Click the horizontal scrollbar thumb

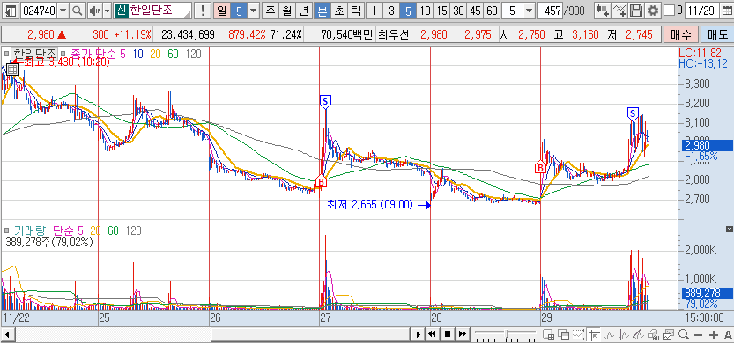309,334
